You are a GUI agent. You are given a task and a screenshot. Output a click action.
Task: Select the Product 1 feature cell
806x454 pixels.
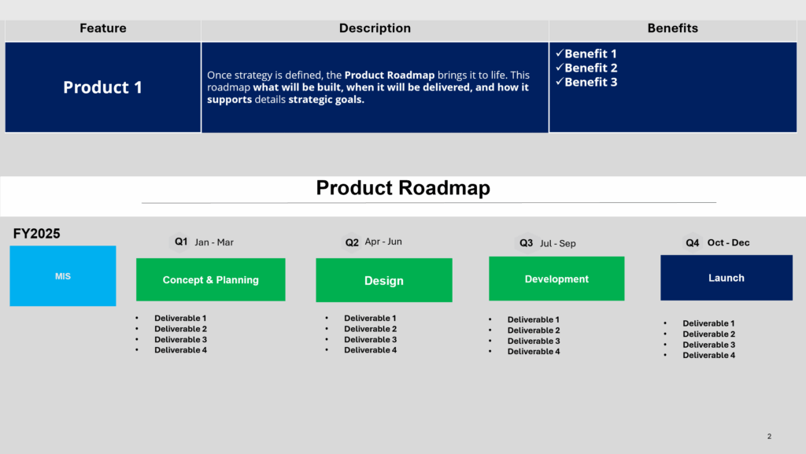click(102, 87)
